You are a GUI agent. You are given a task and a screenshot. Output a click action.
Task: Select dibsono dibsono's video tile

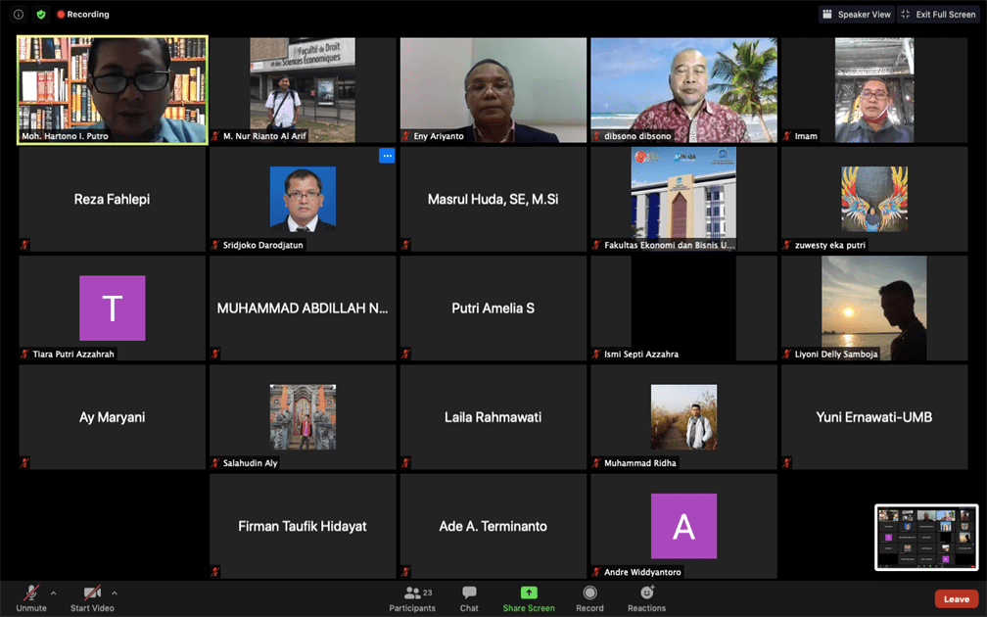point(683,90)
